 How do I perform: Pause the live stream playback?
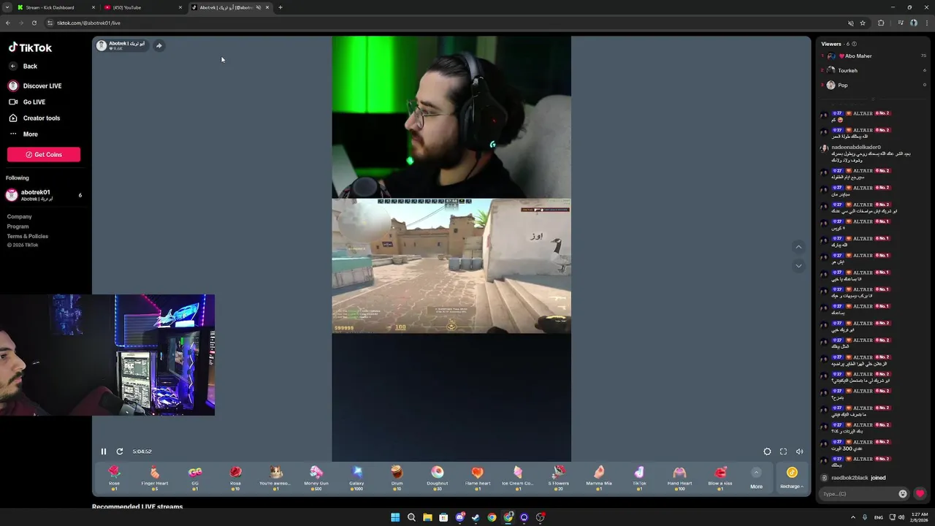coord(104,451)
